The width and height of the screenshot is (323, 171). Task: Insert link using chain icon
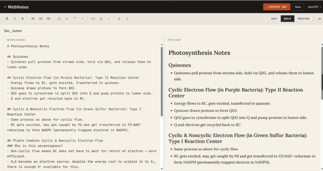pyautogui.click(x=109, y=19)
